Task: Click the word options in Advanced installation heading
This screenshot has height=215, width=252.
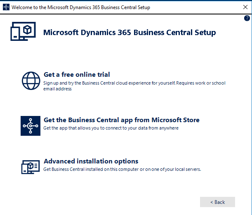Action: pyautogui.click(x=126, y=162)
